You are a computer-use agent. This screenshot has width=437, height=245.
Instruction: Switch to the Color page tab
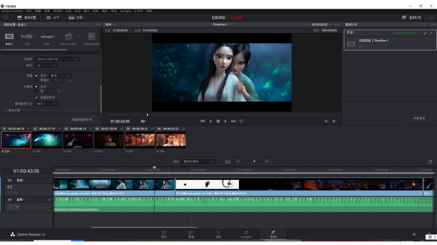coord(218,234)
